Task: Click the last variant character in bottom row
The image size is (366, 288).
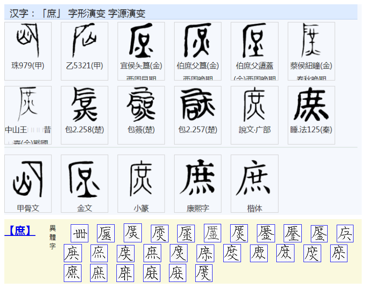Action: (x=205, y=273)
